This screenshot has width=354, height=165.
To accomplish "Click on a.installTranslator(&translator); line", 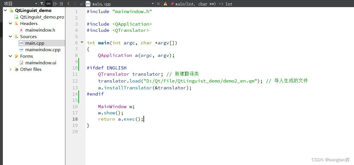I will coord(145,88).
